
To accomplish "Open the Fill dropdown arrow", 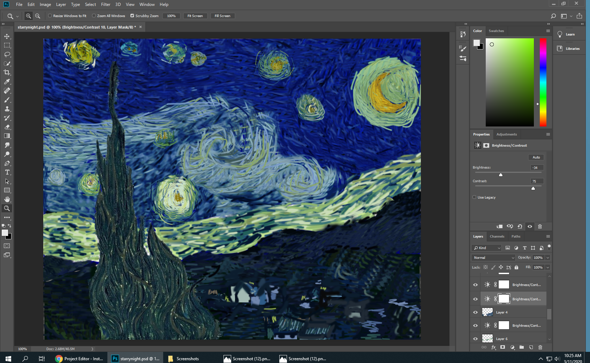I will (548, 267).
